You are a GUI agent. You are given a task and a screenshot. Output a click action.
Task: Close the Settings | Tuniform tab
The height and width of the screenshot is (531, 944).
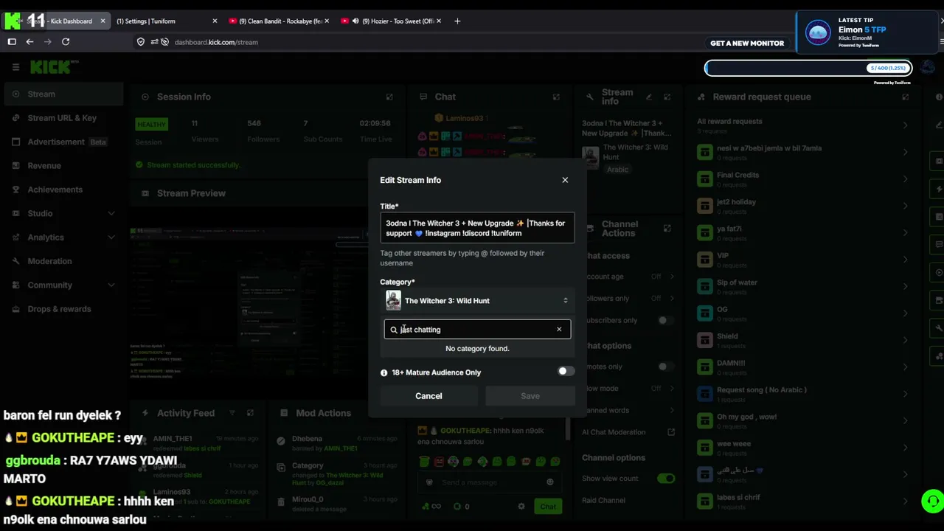pos(215,21)
